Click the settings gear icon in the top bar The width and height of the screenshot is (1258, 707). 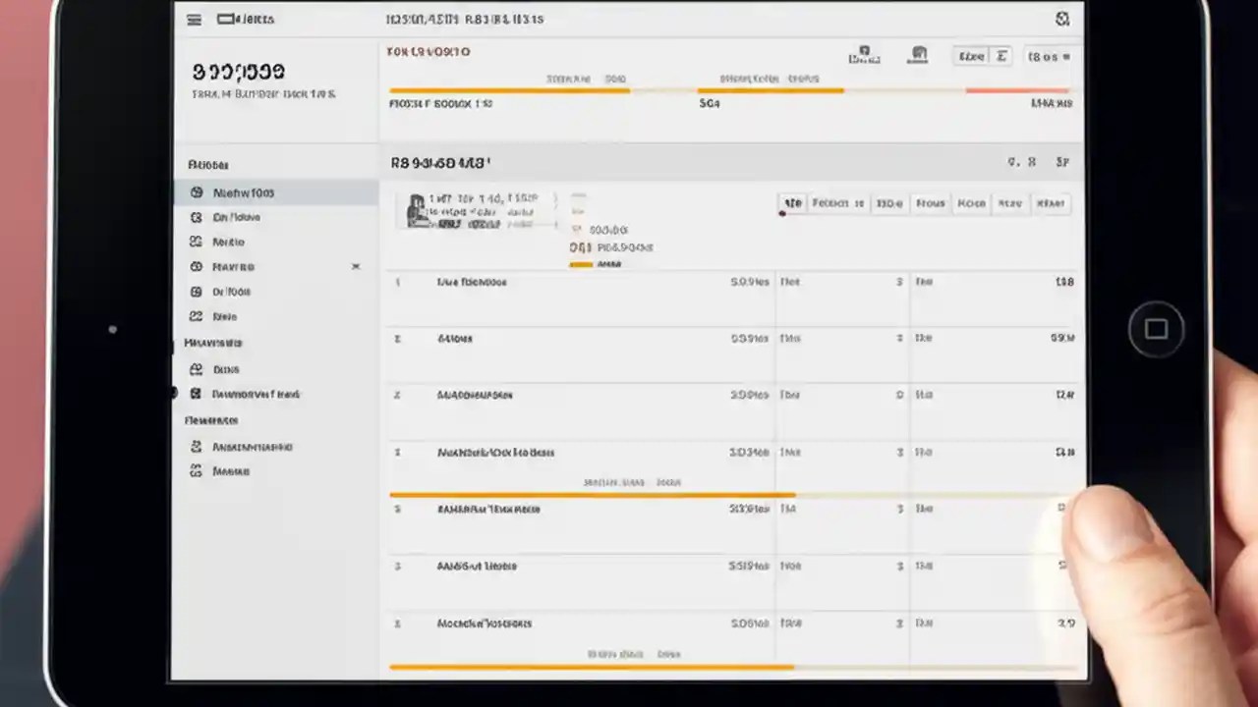(x=1060, y=18)
